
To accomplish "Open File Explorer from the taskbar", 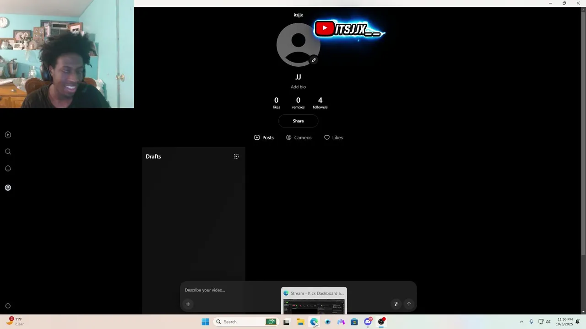I will point(300,322).
